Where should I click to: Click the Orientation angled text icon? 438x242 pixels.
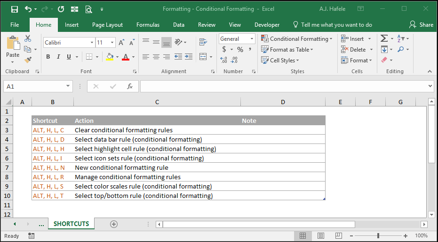point(178,42)
